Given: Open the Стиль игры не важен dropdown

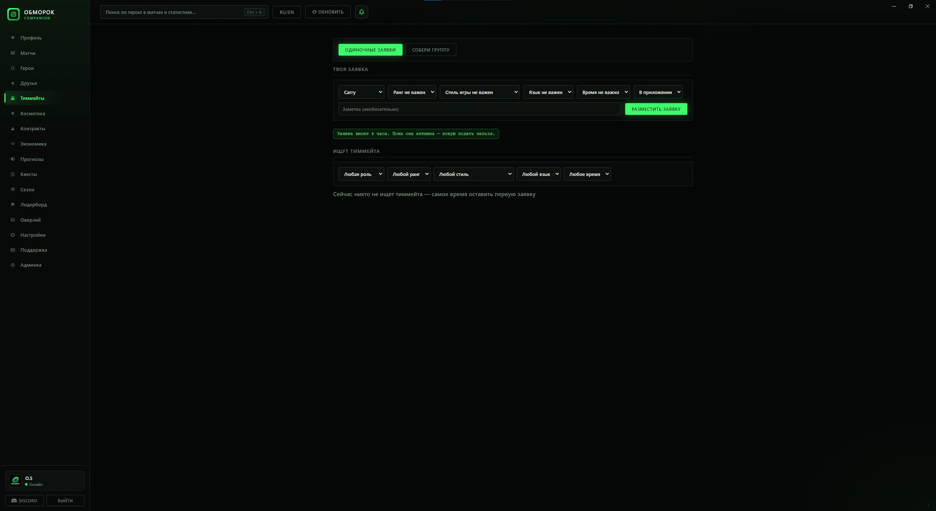Looking at the screenshot, I should [x=480, y=92].
